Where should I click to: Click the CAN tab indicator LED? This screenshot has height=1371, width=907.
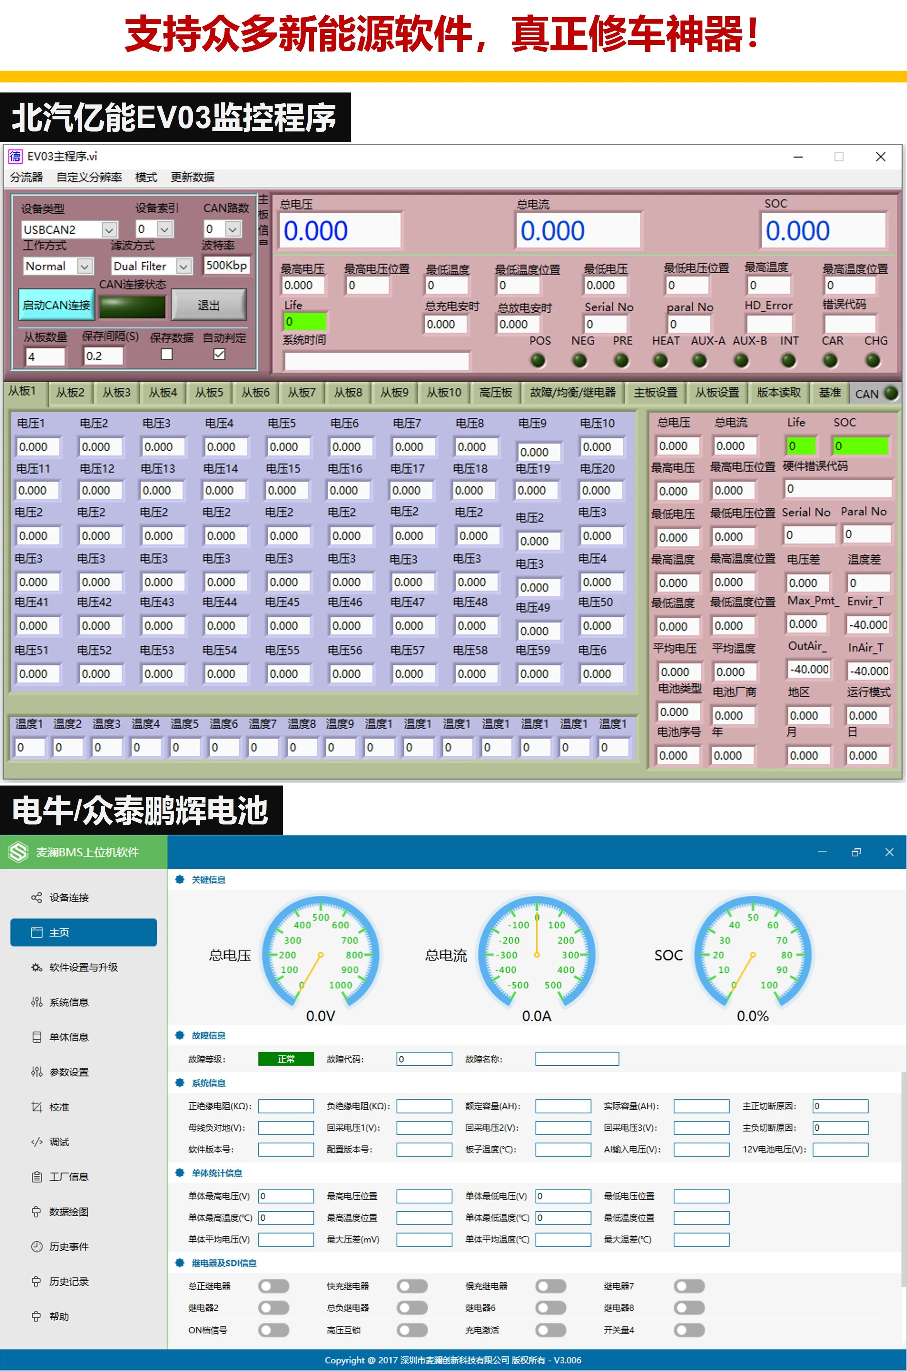(x=891, y=393)
